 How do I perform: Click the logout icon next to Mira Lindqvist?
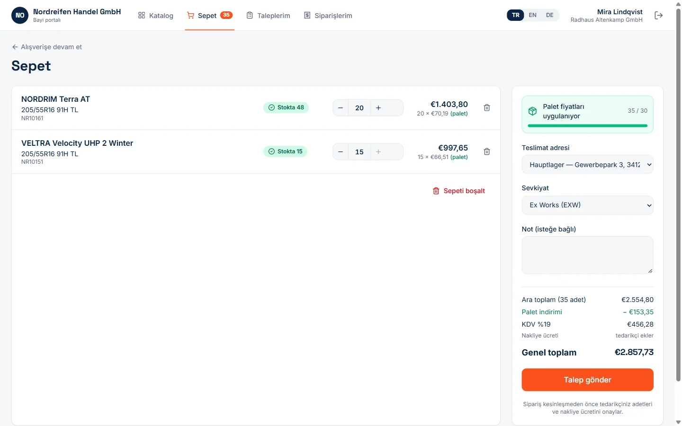pos(658,16)
